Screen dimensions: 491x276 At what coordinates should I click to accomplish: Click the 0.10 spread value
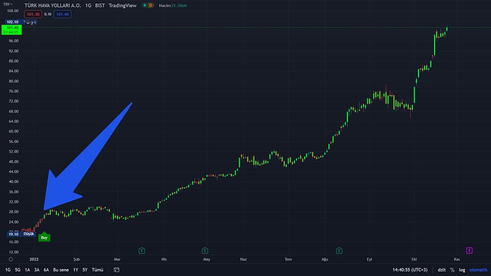click(47, 14)
